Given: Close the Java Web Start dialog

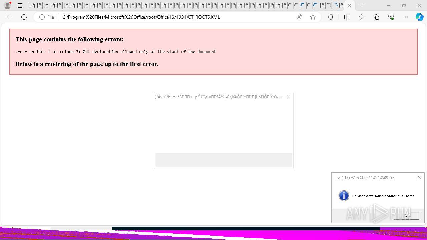Looking at the screenshot, I should click(419, 177).
